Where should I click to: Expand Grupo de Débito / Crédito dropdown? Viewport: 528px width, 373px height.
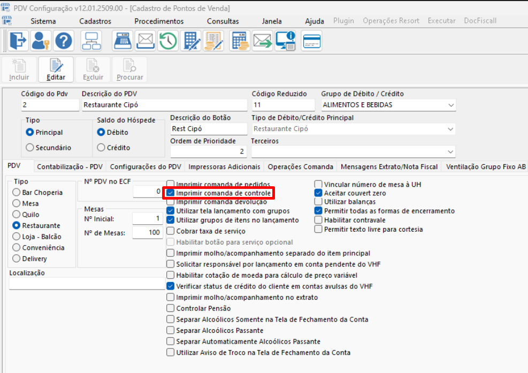point(451,105)
